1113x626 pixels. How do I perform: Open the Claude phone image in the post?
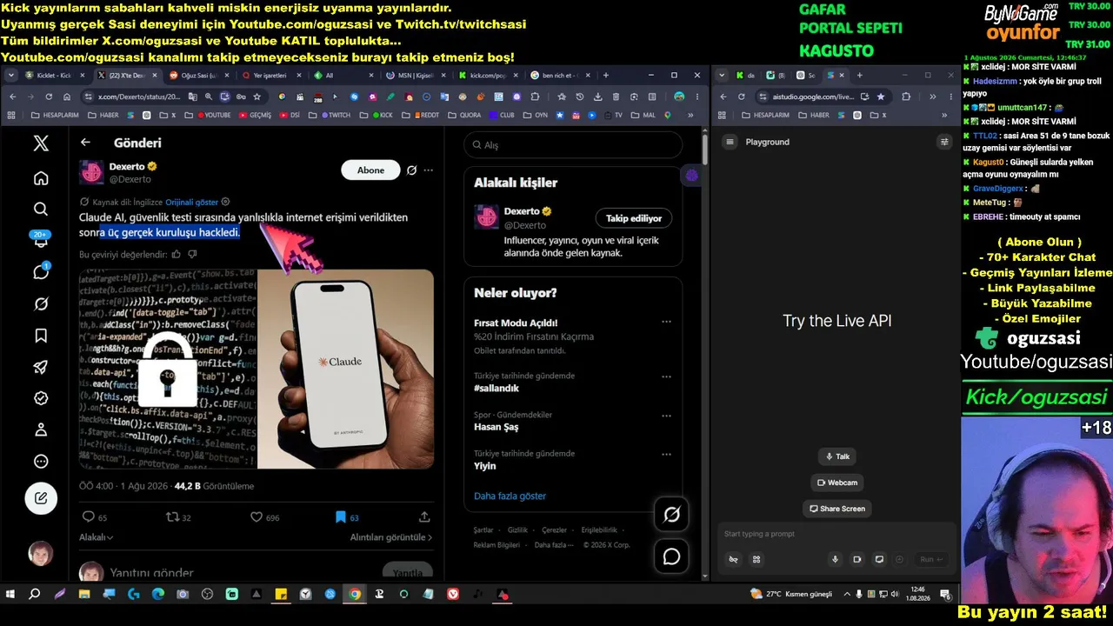coord(345,369)
